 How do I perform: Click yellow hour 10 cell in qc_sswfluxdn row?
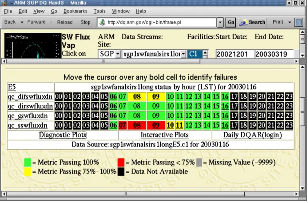(x=170, y=125)
